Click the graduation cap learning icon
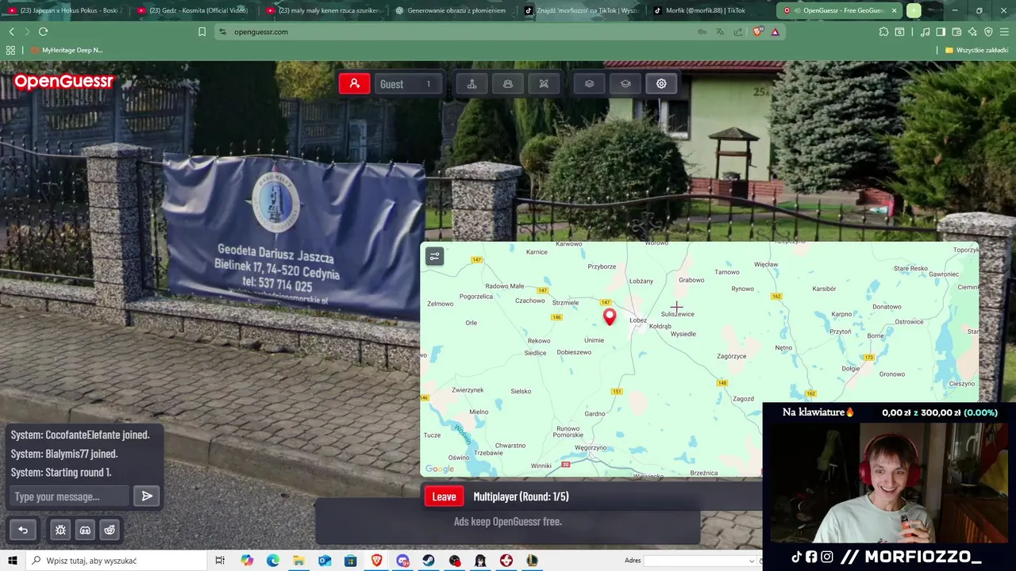Viewport: 1016px width, 571px height. pyautogui.click(x=625, y=83)
